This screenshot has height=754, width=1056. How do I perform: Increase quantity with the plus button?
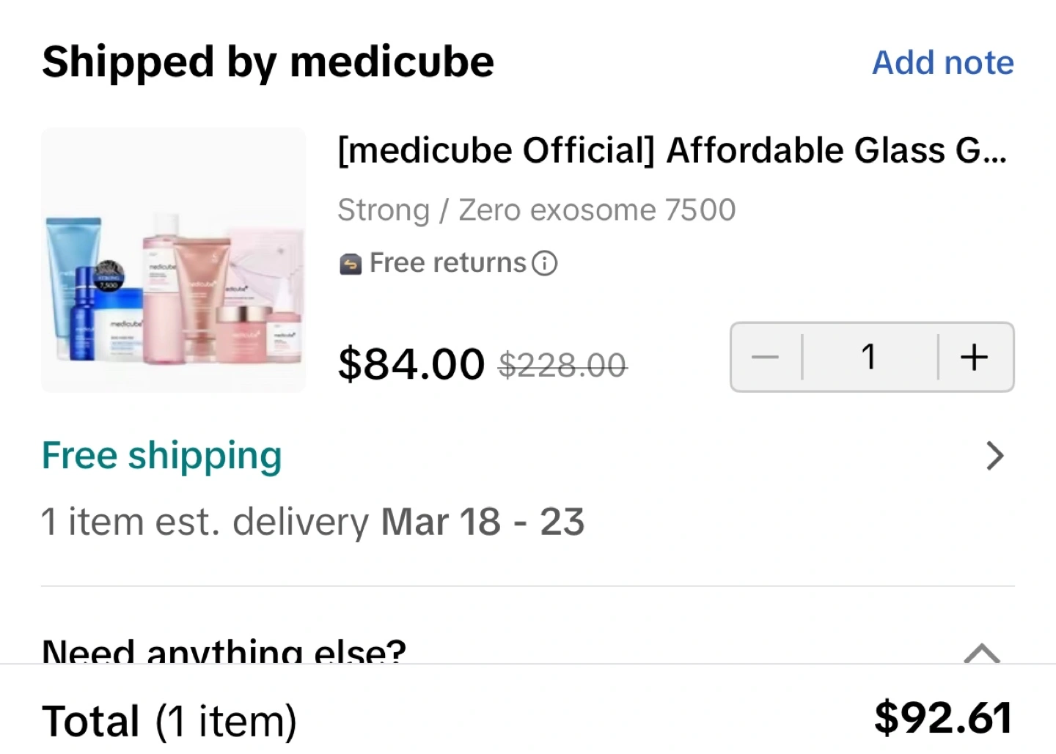coord(975,358)
